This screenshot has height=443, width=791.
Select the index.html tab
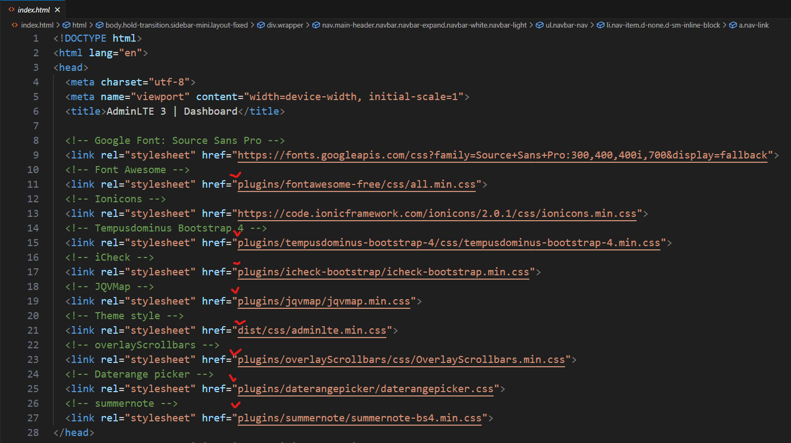(34, 10)
